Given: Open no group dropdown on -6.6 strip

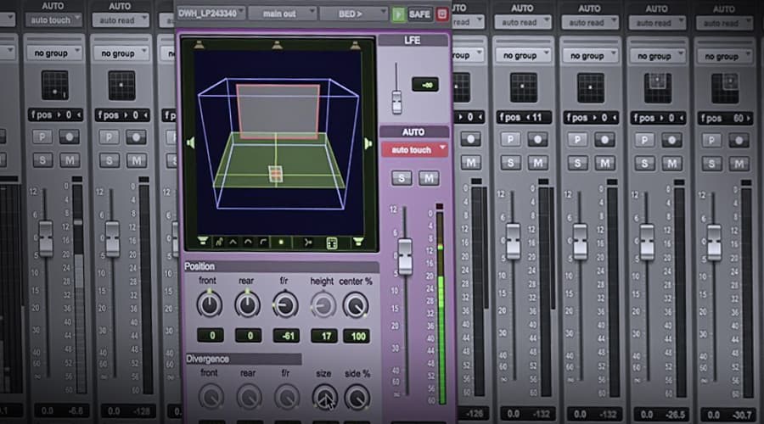Looking at the screenshot, I should point(53,53).
